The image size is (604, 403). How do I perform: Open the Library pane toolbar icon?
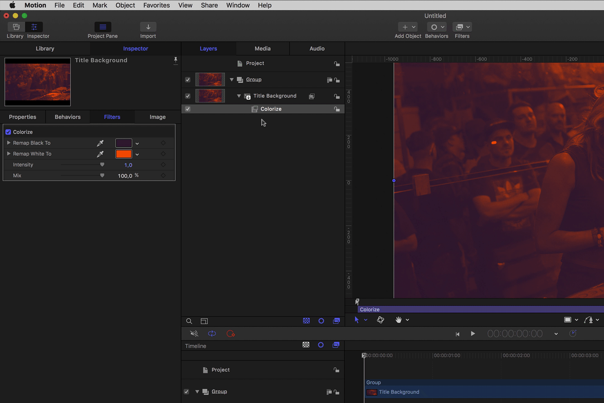tap(16, 27)
